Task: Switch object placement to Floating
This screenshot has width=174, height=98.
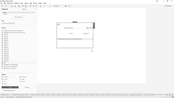Action: (x=27, y=87)
